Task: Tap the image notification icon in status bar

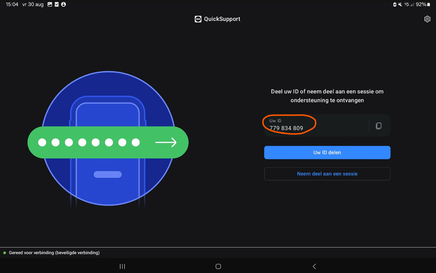Action: (x=50, y=4)
